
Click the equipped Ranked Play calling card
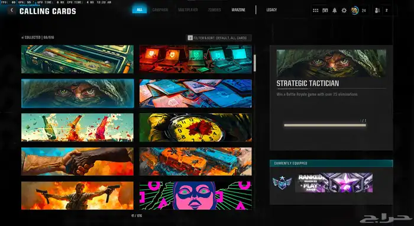pyautogui.click(x=334, y=183)
